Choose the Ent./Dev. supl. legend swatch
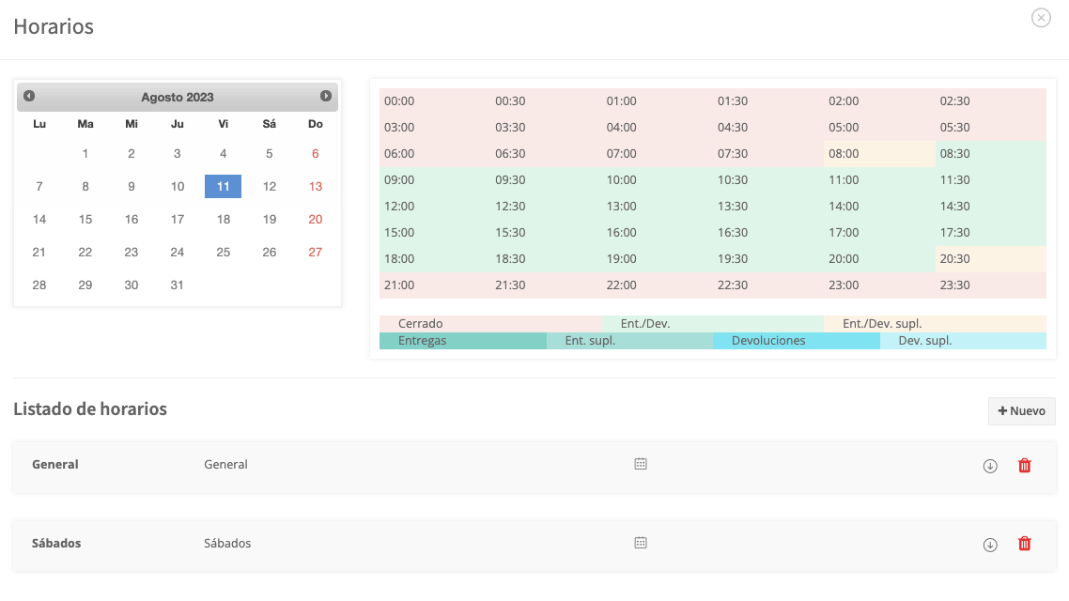This screenshot has height=601, width=1069. pyautogui.click(x=936, y=324)
